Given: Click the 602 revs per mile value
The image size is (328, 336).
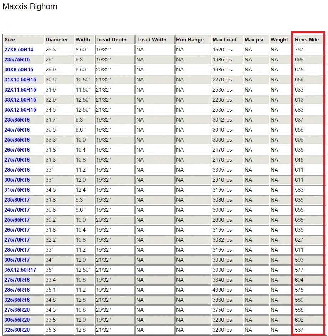Looking at the screenshot, I should coord(299,320).
